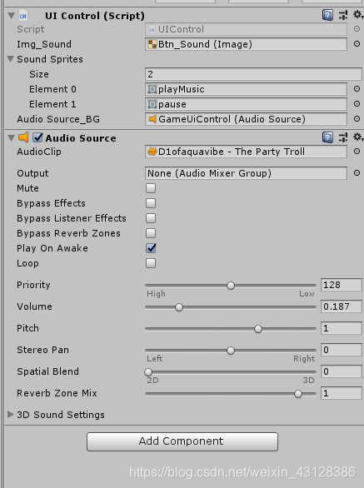Enable the Loop checkbox
The height and width of the screenshot is (488, 364).
click(151, 263)
